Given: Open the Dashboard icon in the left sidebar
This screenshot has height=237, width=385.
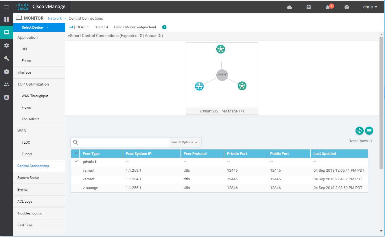Looking at the screenshot, I should 6,19.
